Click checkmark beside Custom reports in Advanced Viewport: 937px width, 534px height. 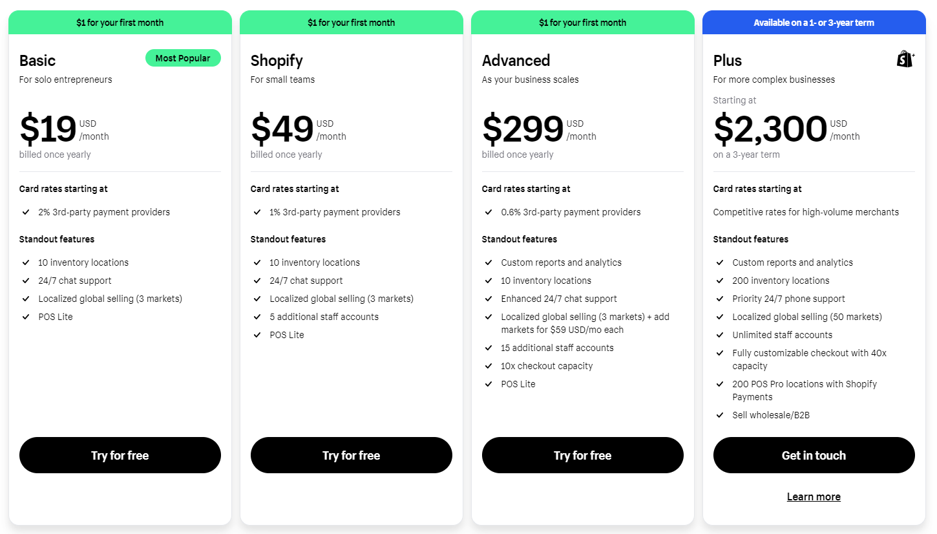(x=489, y=262)
